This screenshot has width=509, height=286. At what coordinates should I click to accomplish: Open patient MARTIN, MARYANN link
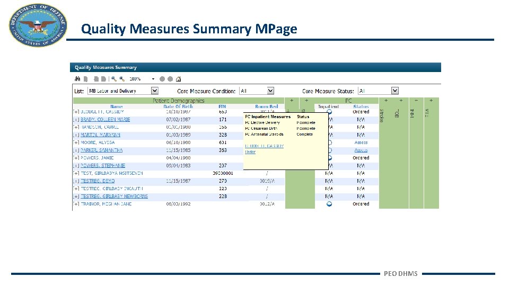[100, 135]
